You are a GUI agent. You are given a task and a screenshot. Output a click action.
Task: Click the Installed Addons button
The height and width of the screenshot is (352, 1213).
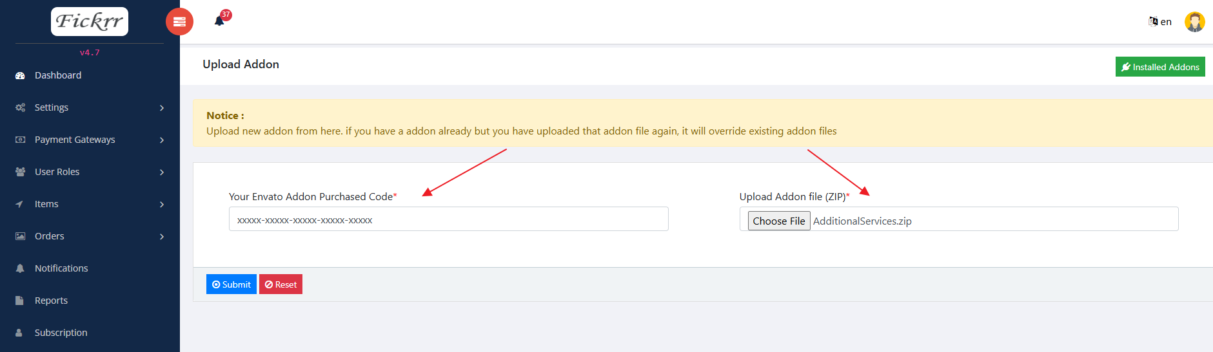[1160, 67]
